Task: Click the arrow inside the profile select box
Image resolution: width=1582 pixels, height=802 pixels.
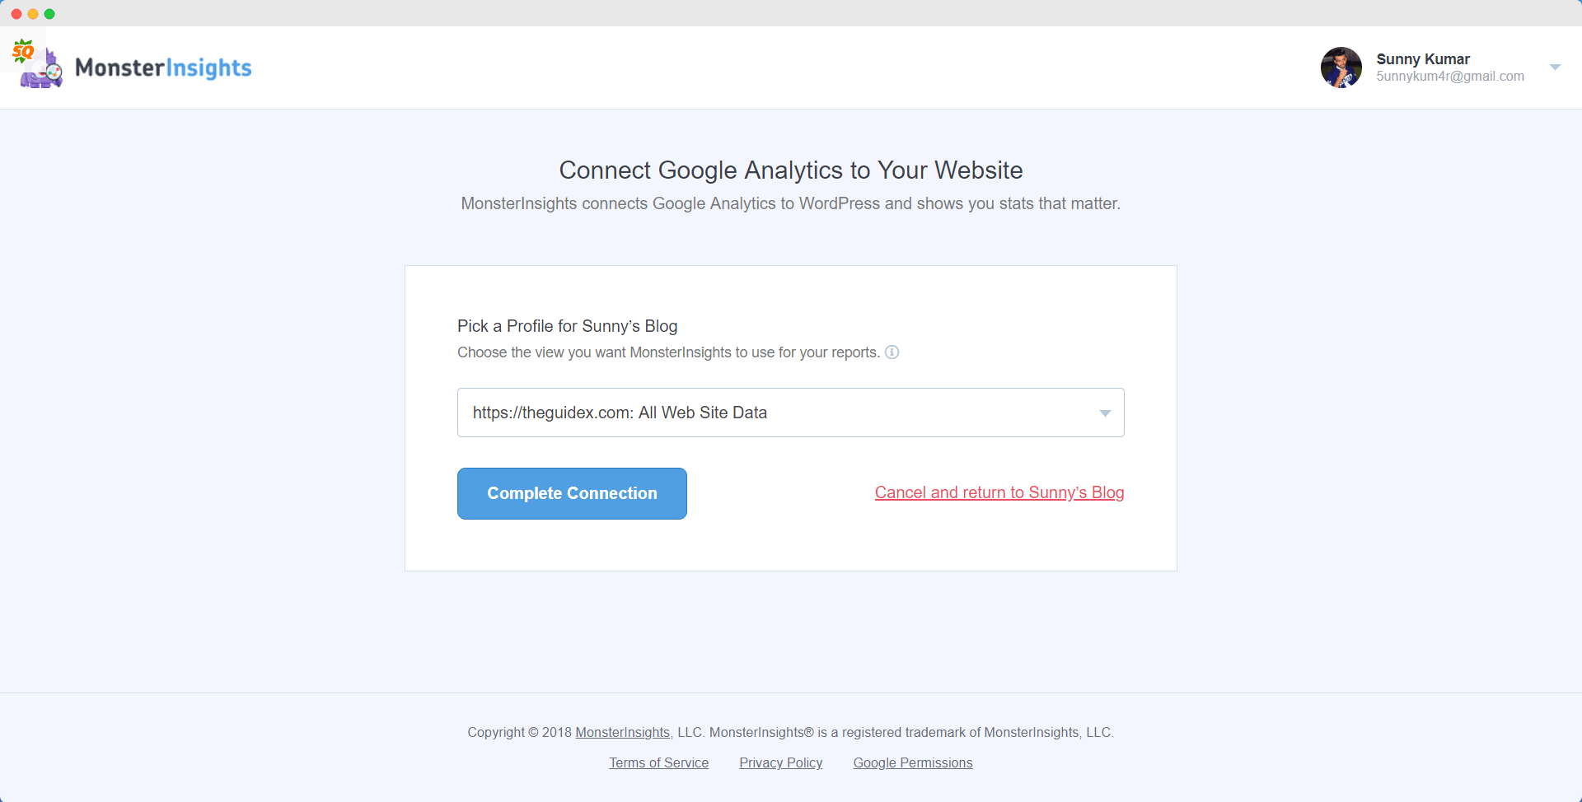Action: 1105,413
